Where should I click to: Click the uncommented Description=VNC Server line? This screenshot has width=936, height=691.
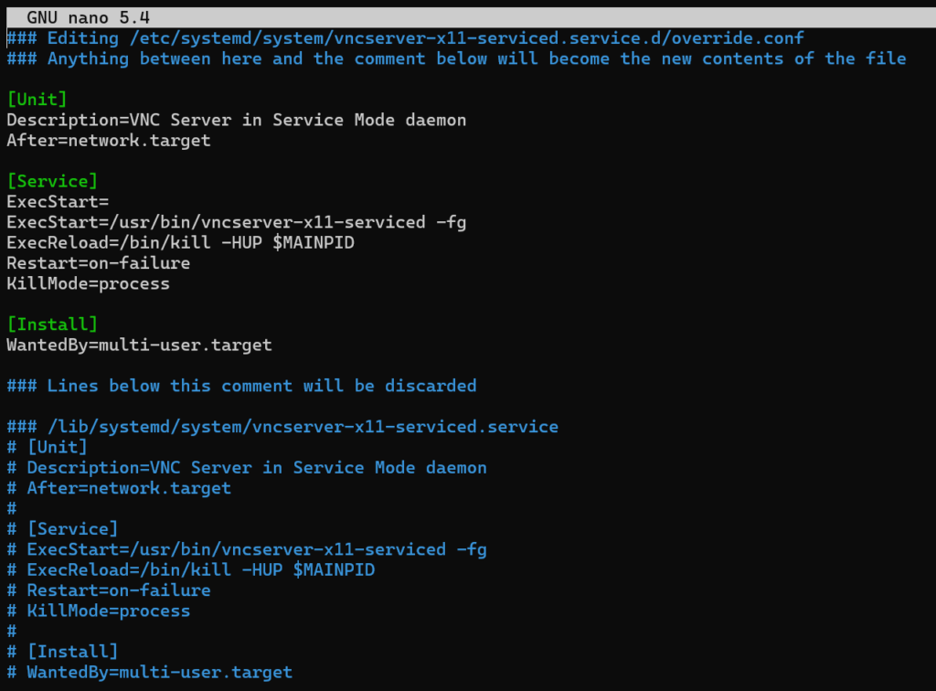[x=237, y=120]
